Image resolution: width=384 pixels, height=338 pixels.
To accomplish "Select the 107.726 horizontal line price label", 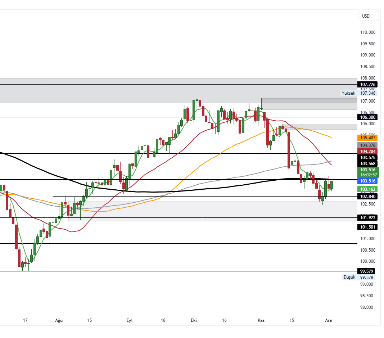I will coord(367,85).
